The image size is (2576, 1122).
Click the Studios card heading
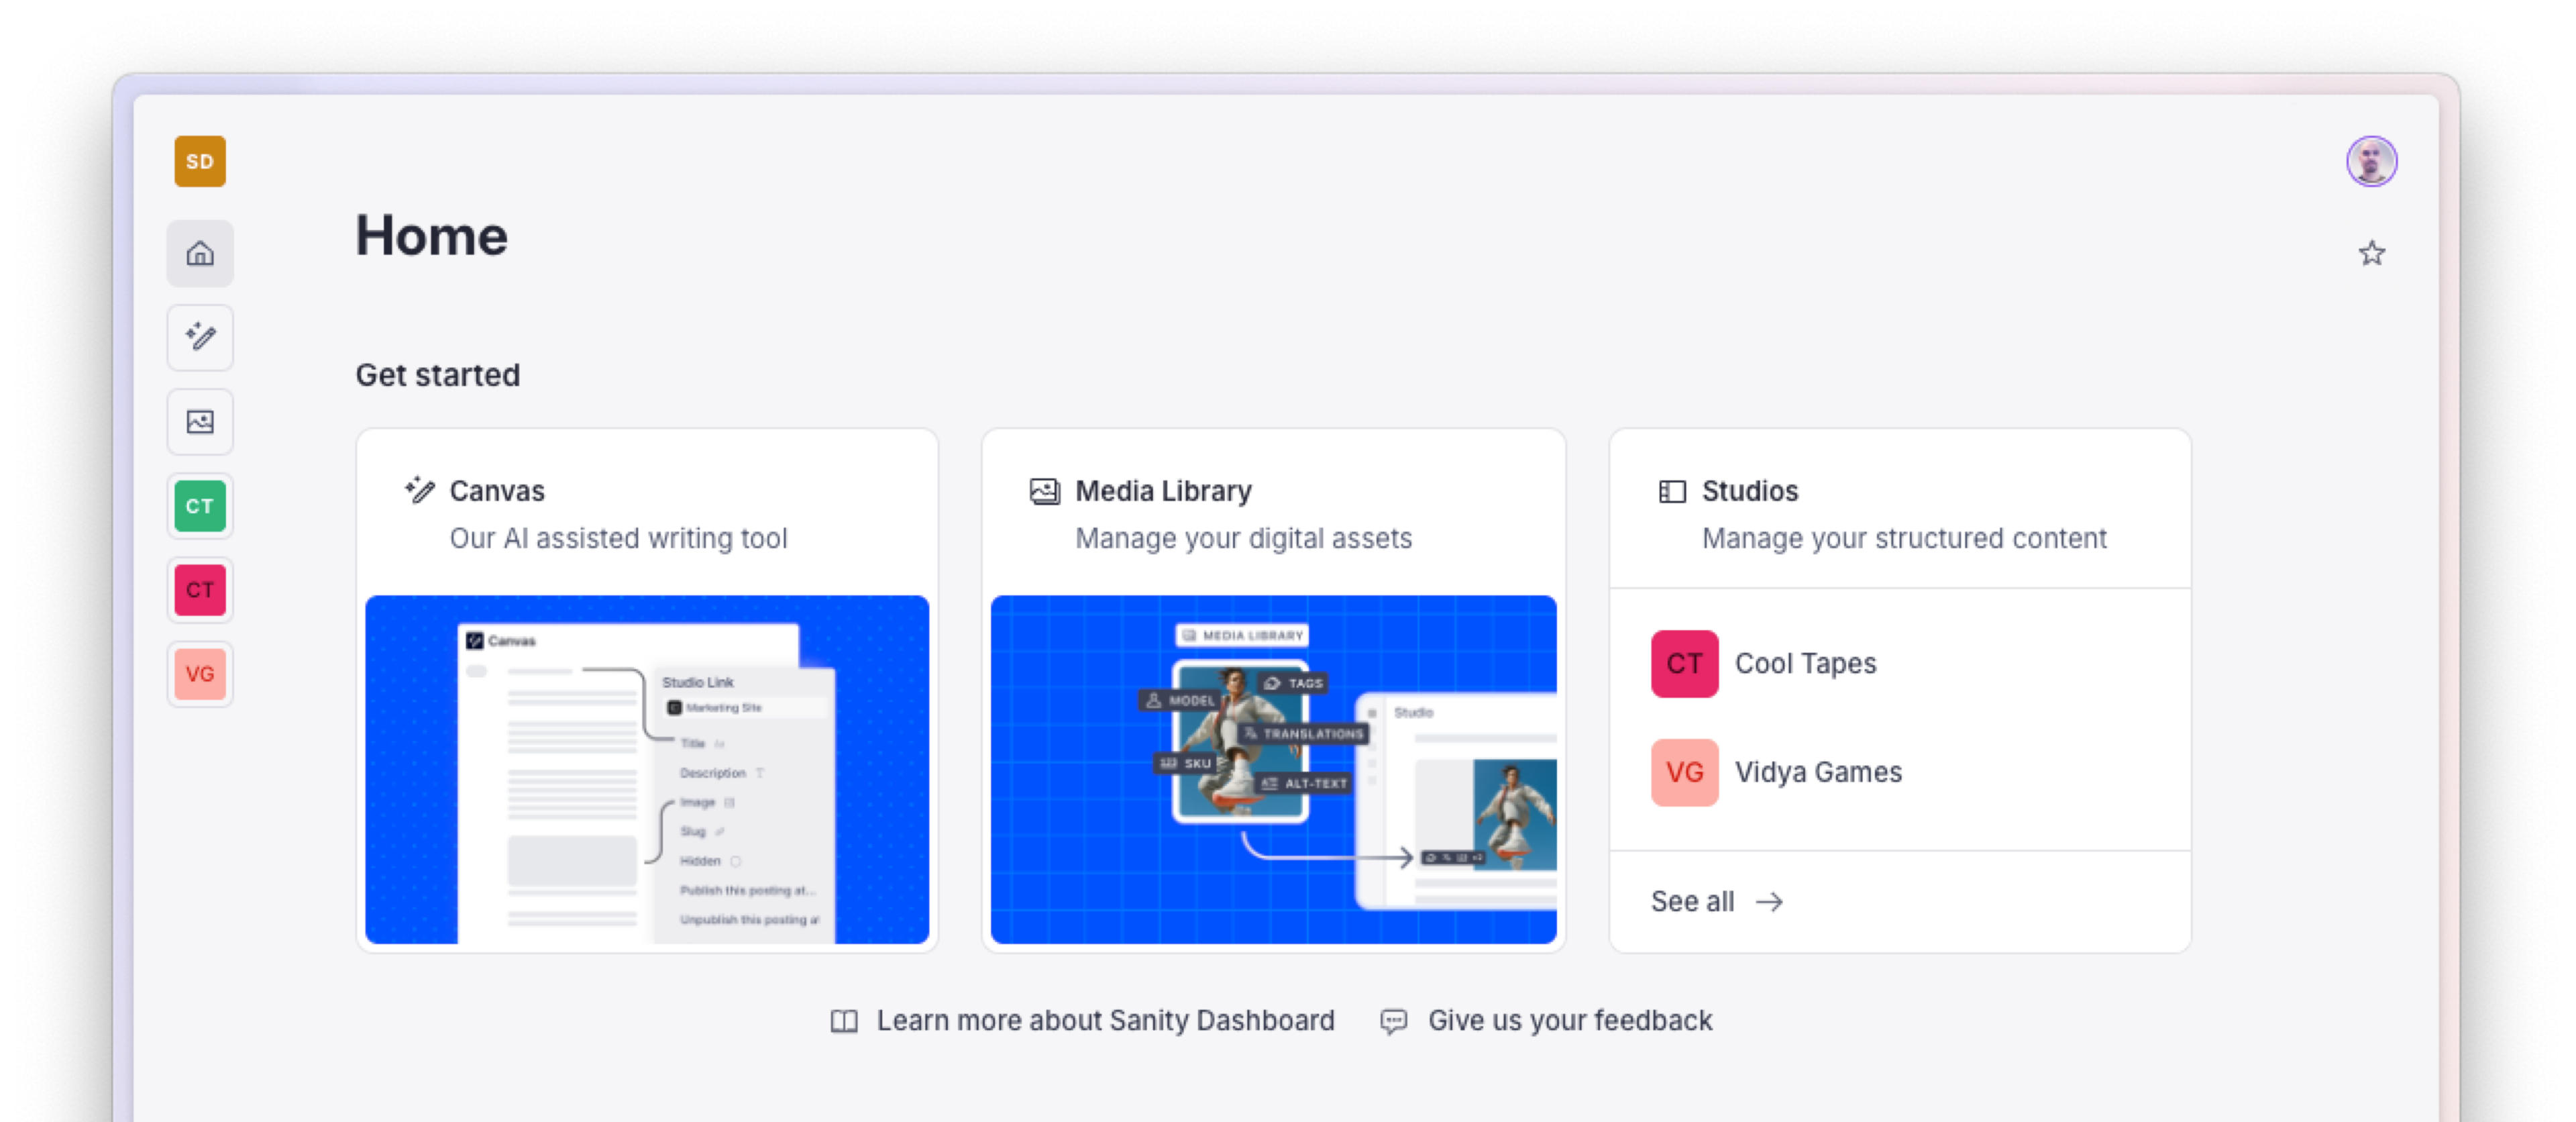click(x=1749, y=491)
